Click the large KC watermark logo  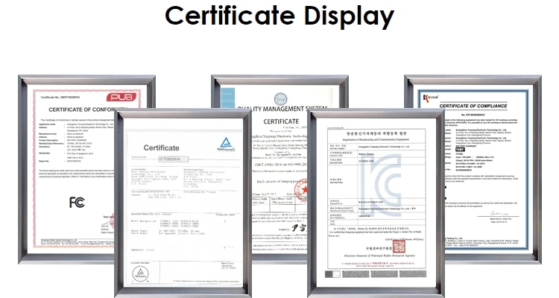380,185
